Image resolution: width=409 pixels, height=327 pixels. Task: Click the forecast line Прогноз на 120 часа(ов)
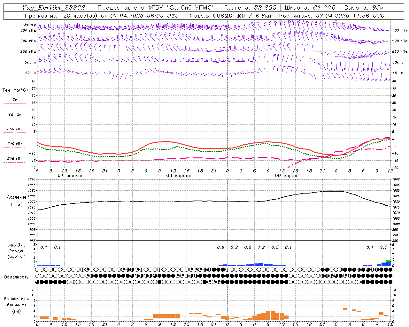coord(61,16)
